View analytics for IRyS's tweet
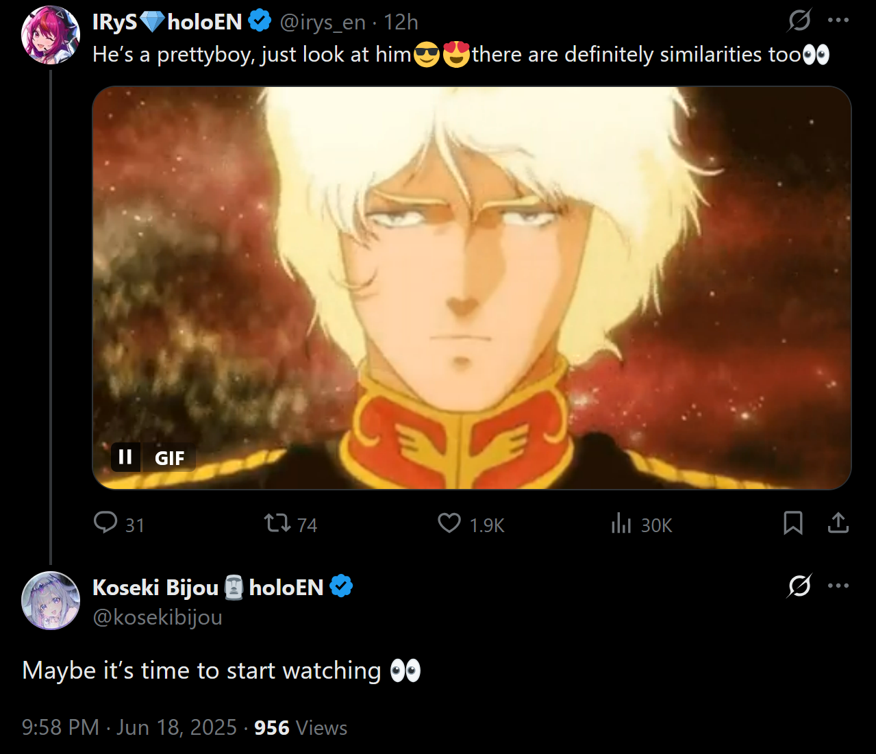876x754 pixels. pos(621,524)
